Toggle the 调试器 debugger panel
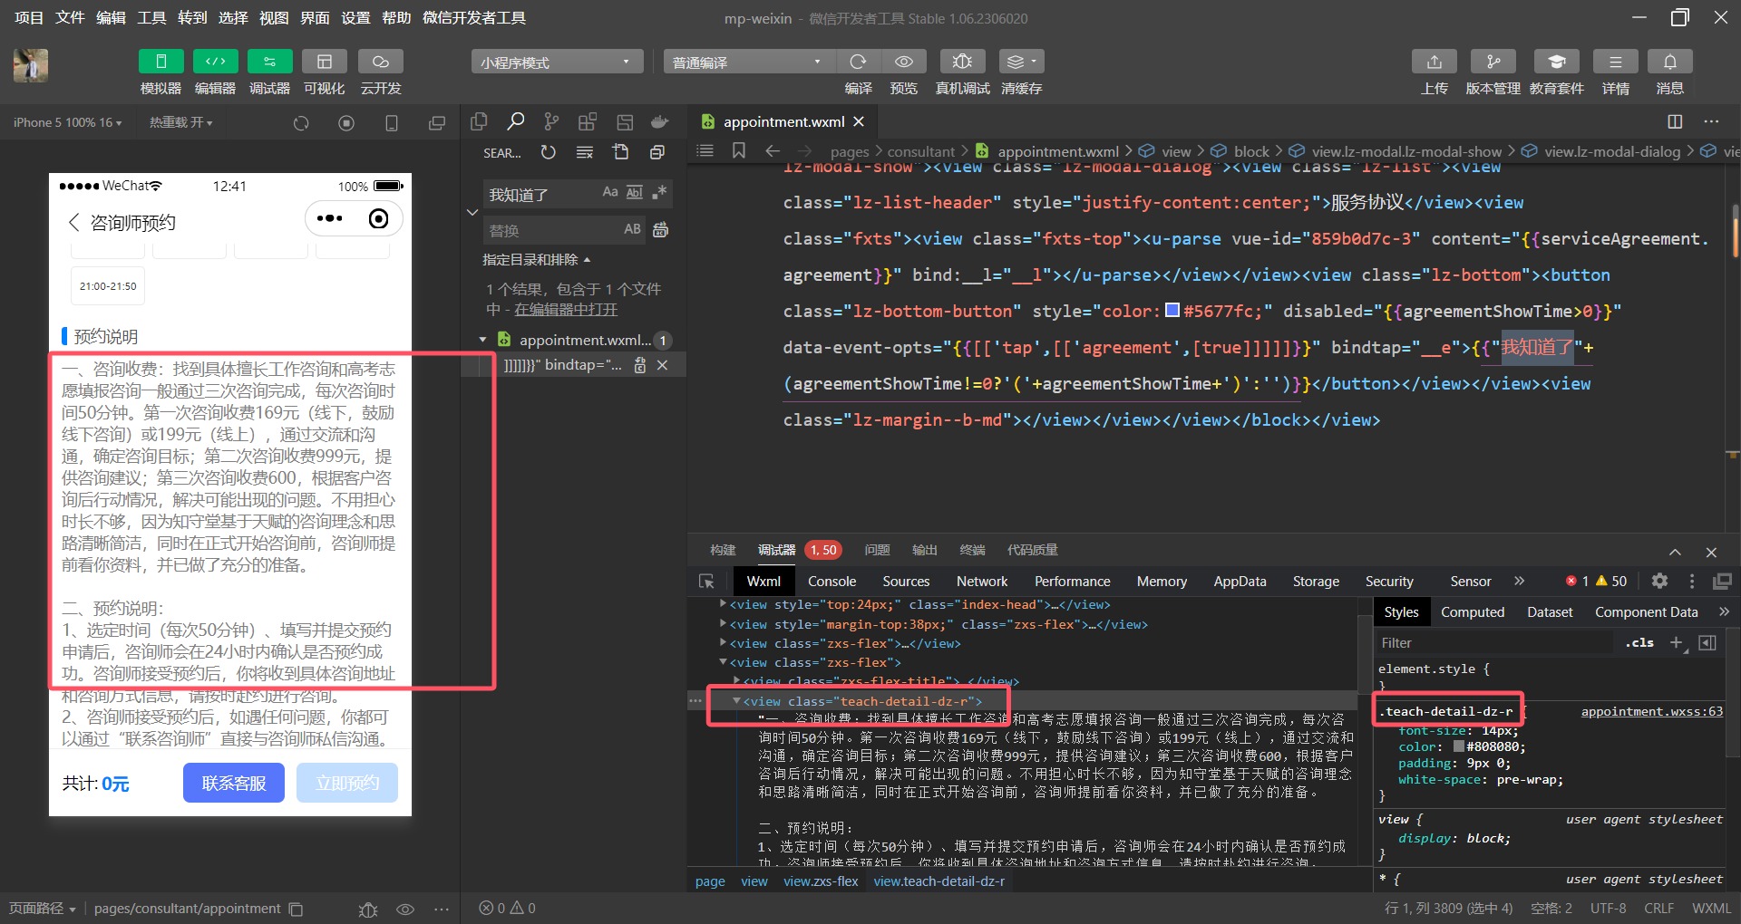Screen dimensions: 1741x924 coord(269,62)
